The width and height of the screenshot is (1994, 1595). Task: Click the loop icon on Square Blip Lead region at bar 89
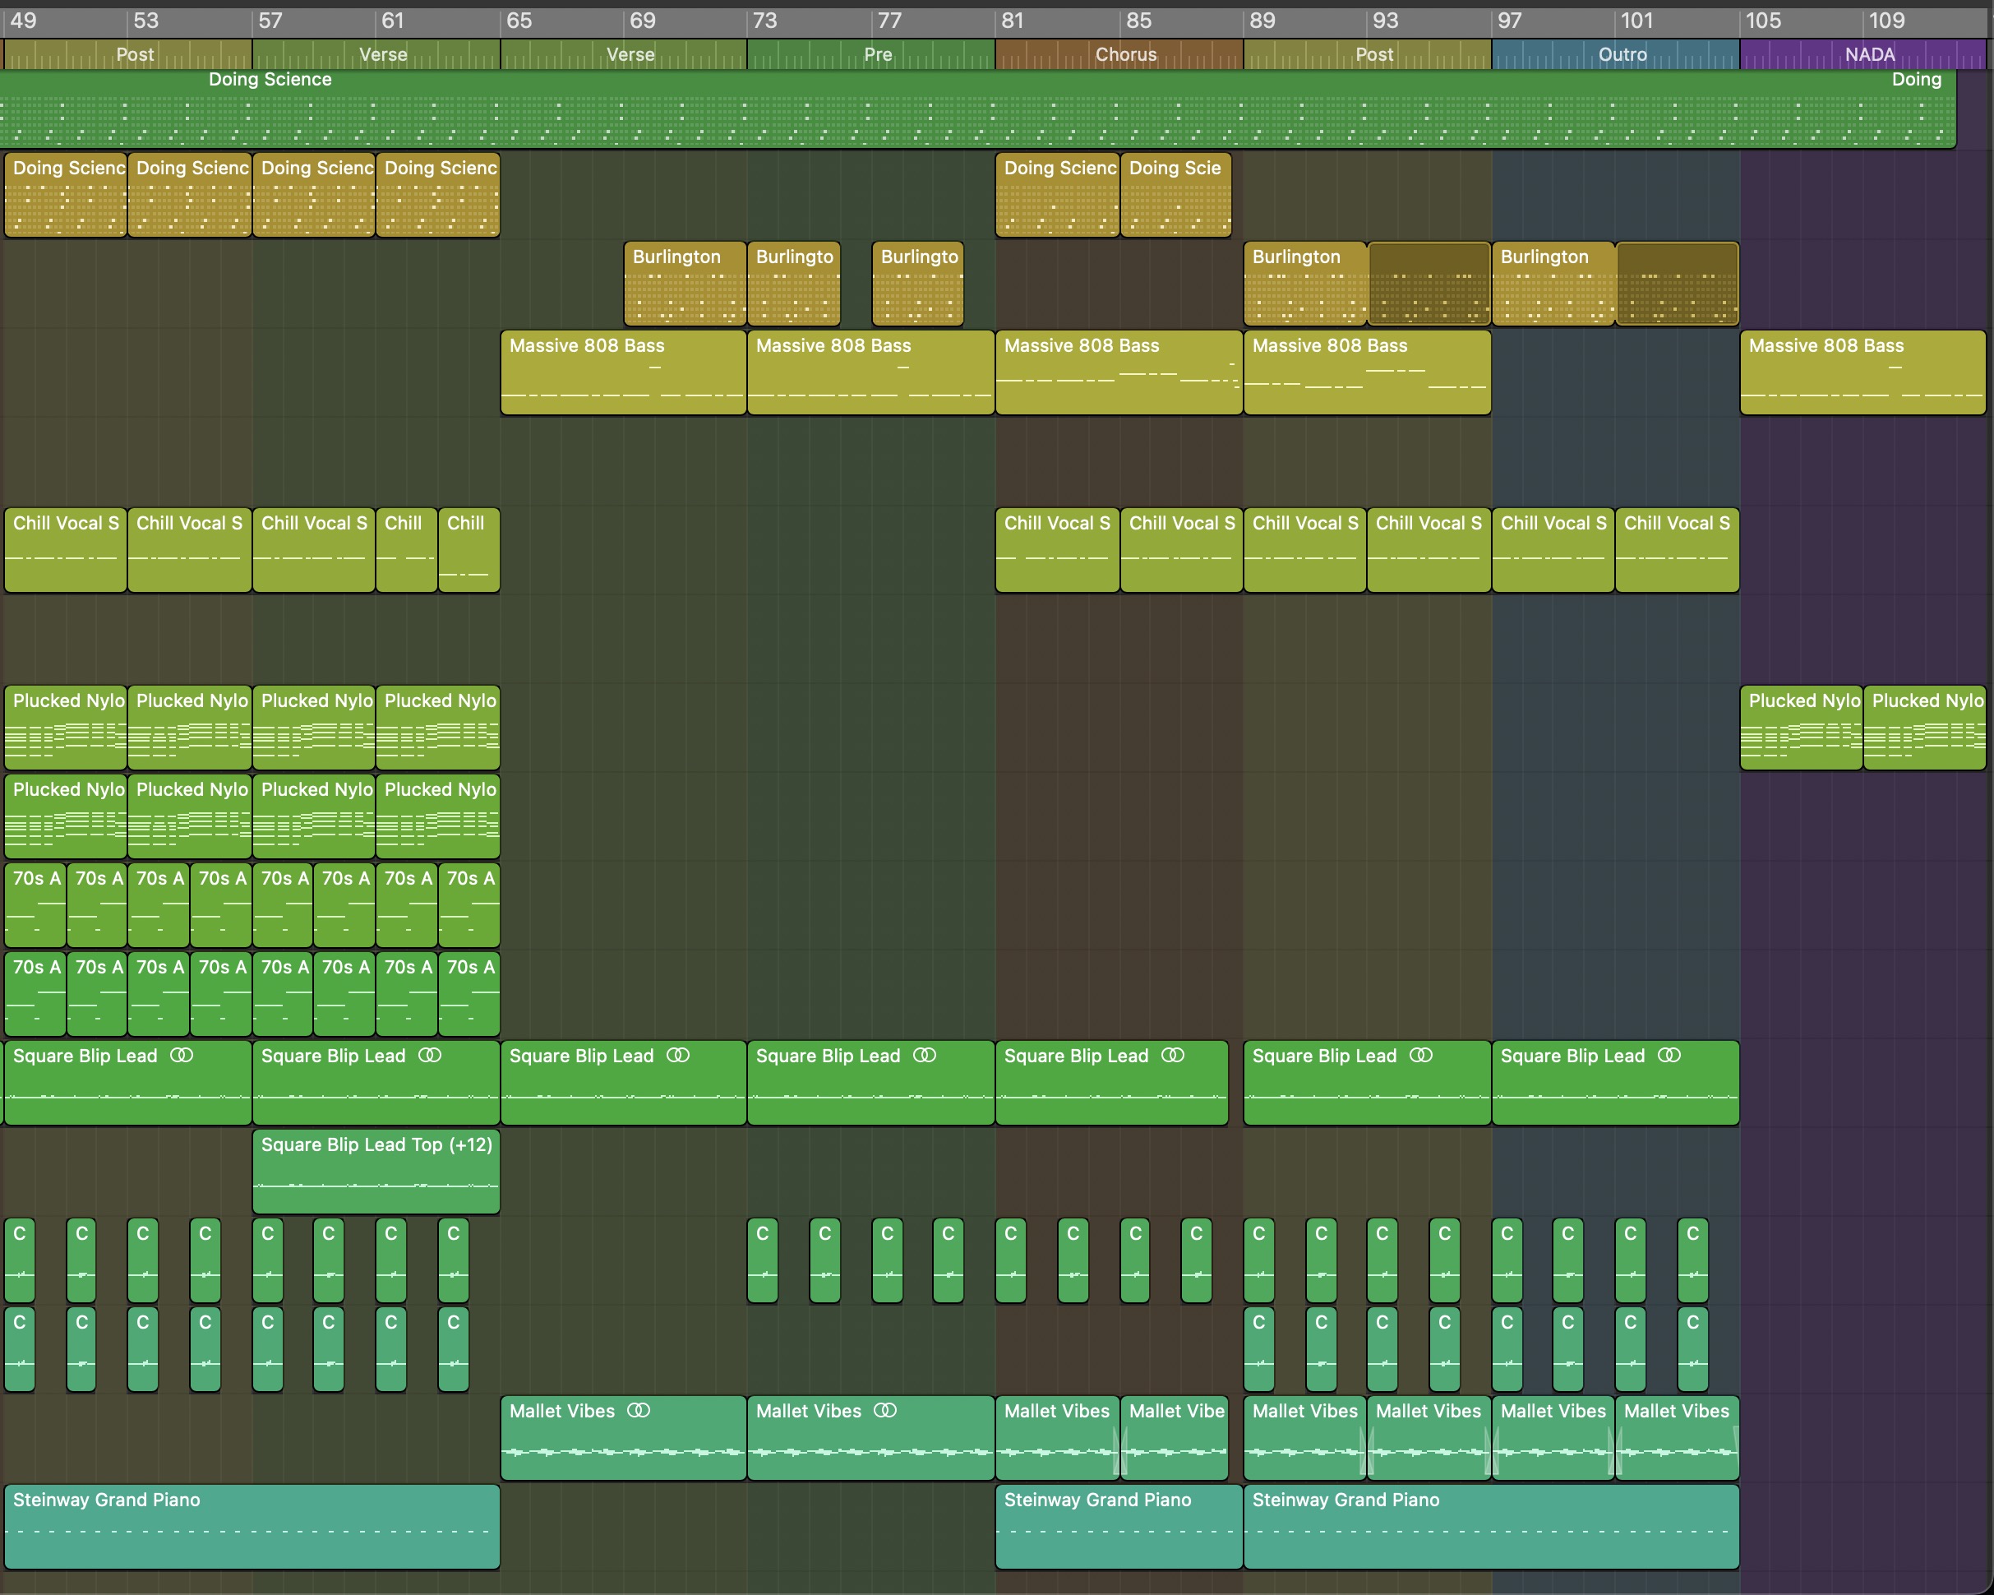[x=1420, y=1056]
